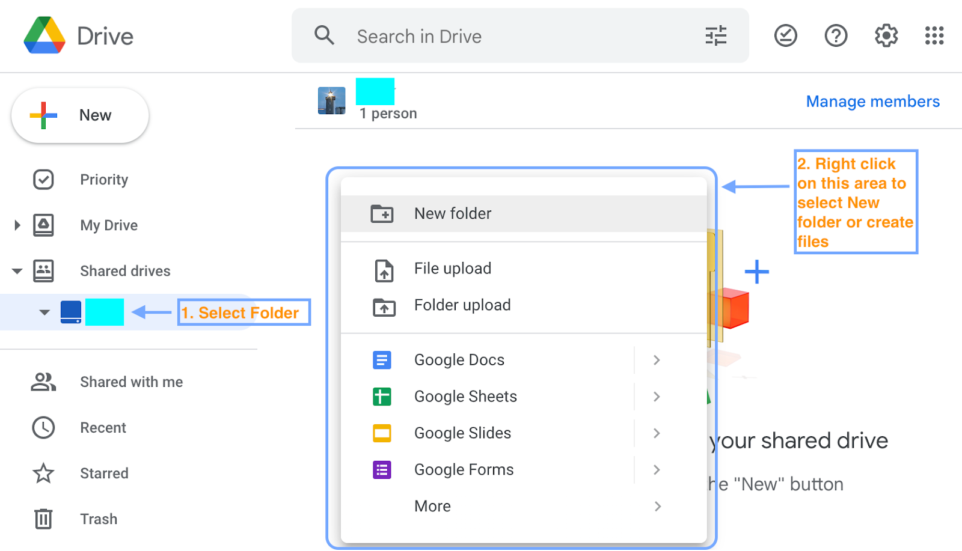962x551 pixels.
Task: Click the File upload icon
Action: 384,270
